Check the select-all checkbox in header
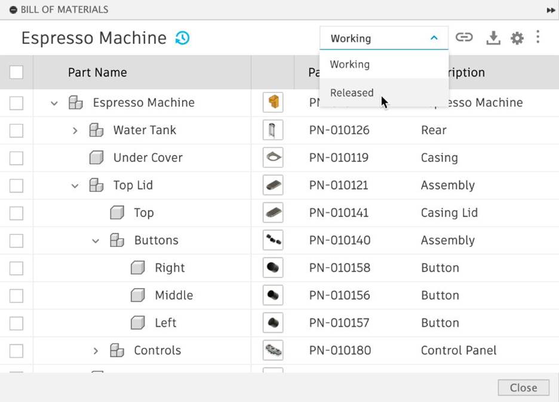 tap(17, 72)
